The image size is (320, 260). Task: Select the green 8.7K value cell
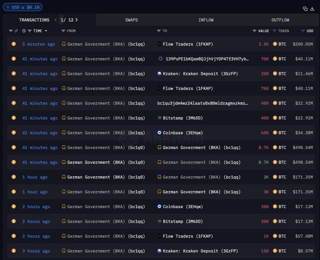tap(263, 162)
